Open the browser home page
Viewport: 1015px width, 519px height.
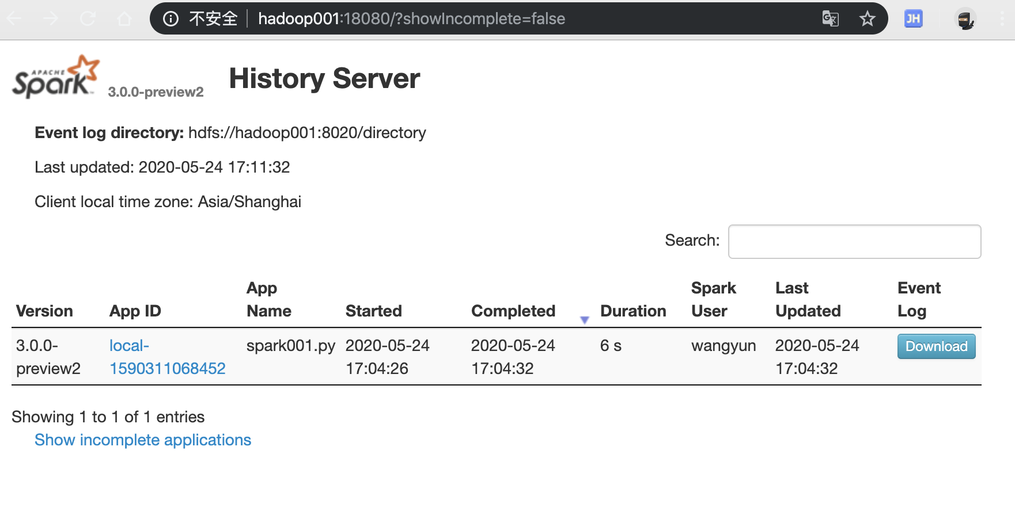[124, 18]
